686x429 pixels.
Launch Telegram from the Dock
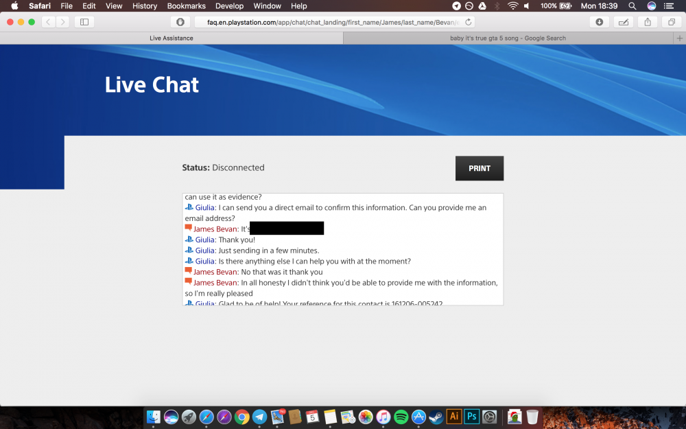pos(259,417)
